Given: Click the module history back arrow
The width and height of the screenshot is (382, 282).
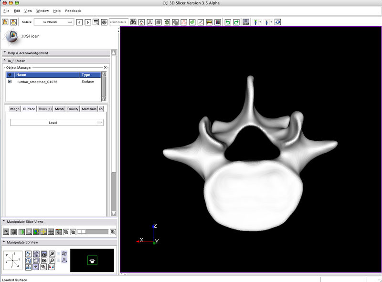Looking at the screenshot, I should pos(79,22).
